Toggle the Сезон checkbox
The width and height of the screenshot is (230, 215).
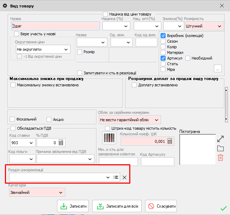tap(163, 41)
